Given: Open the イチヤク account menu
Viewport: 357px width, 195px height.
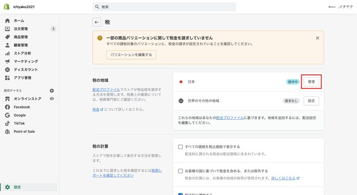Looking at the screenshot, I should coord(340,7).
